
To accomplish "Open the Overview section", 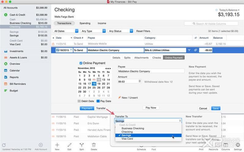I will pyautogui.click(x=15, y=64).
